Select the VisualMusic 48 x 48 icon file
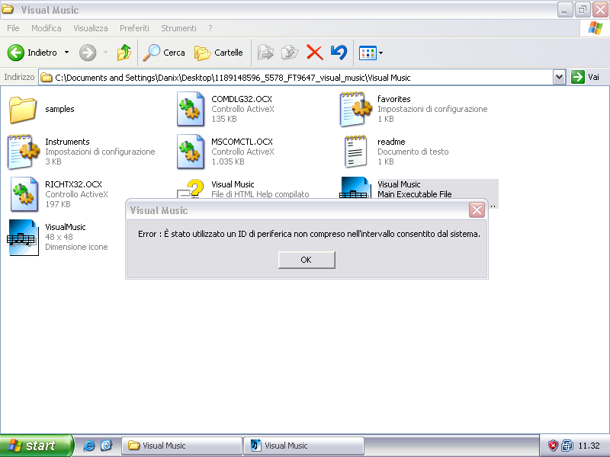 point(23,237)
